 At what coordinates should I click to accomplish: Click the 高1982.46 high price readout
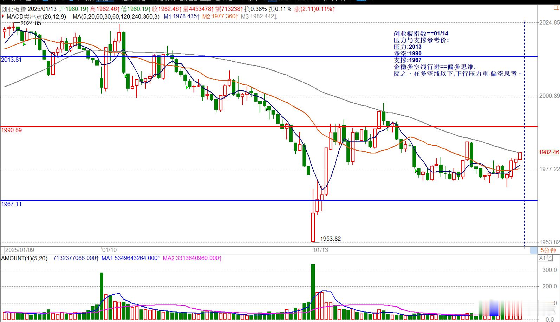tap(105, 9)
